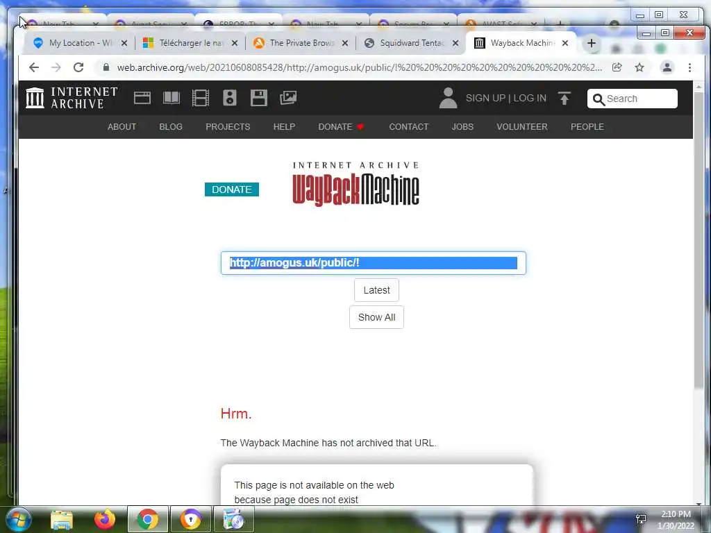Viewport: 711px width, 533px height.
Task: Open the PEOPLE menu item
Action: tap(587, 127)
